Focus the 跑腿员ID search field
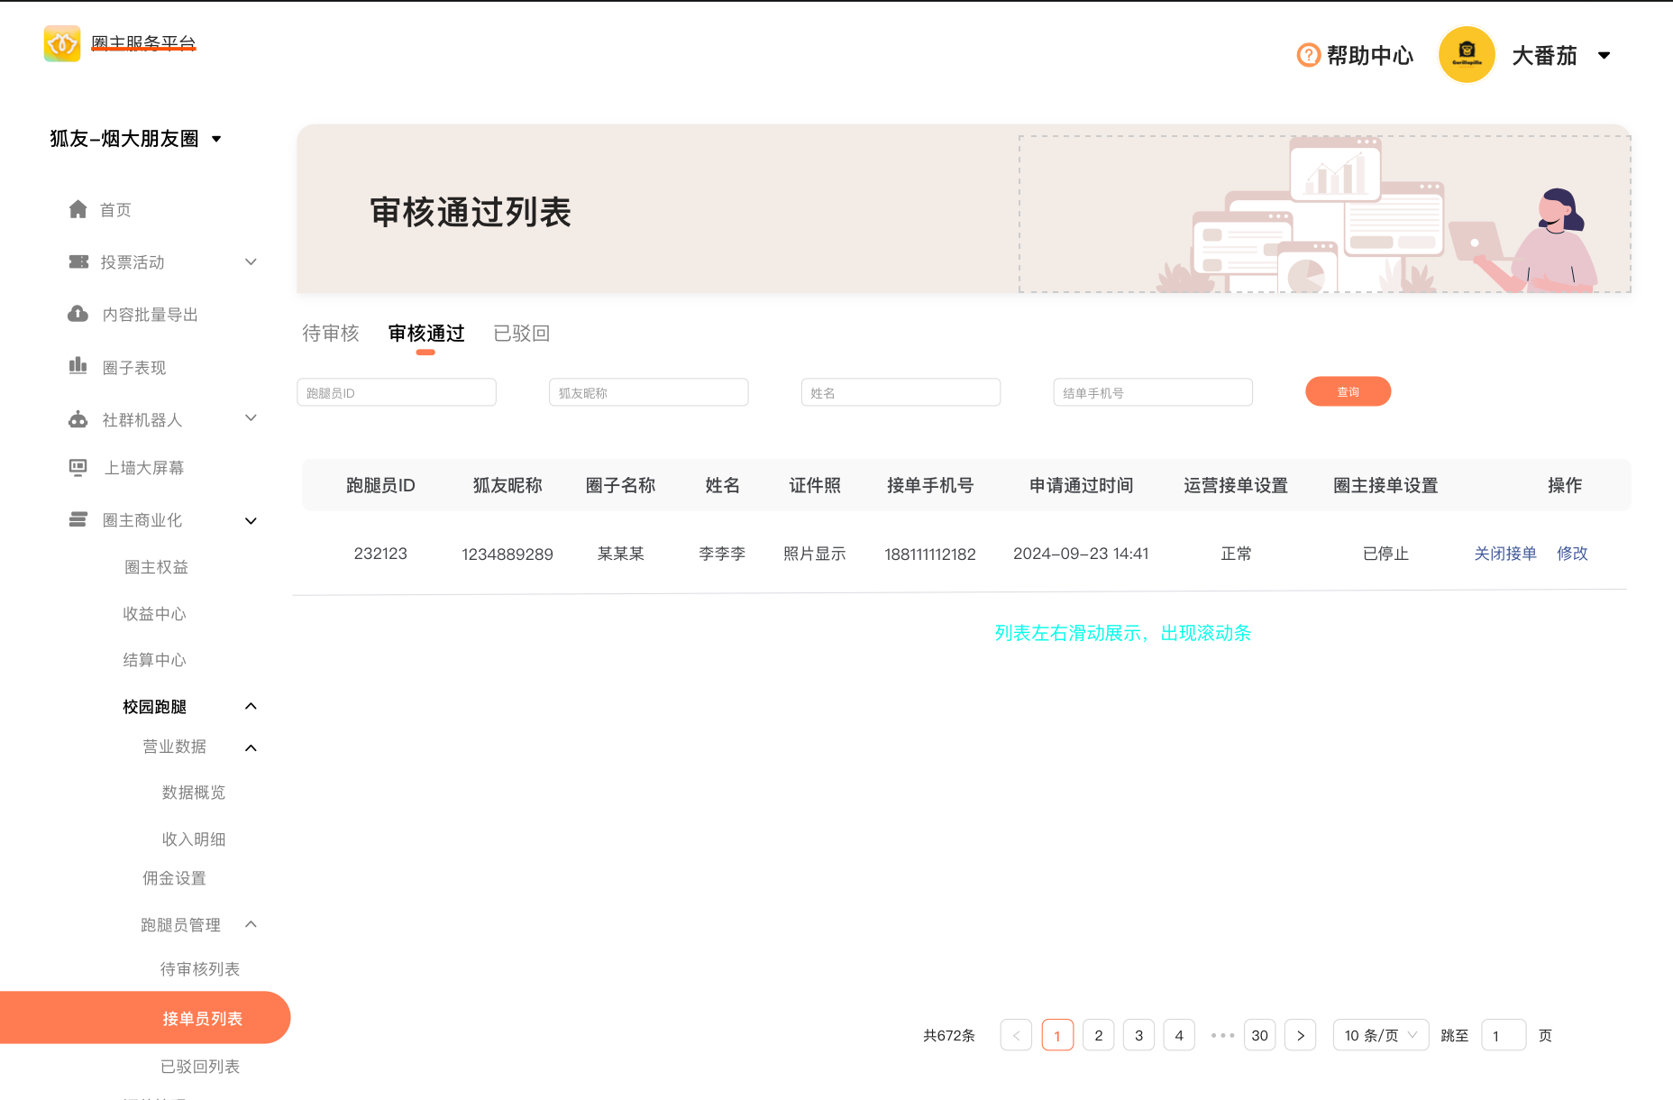Image resolution: width=1673 pixels, height=1100 pixels. click(397, 393)
